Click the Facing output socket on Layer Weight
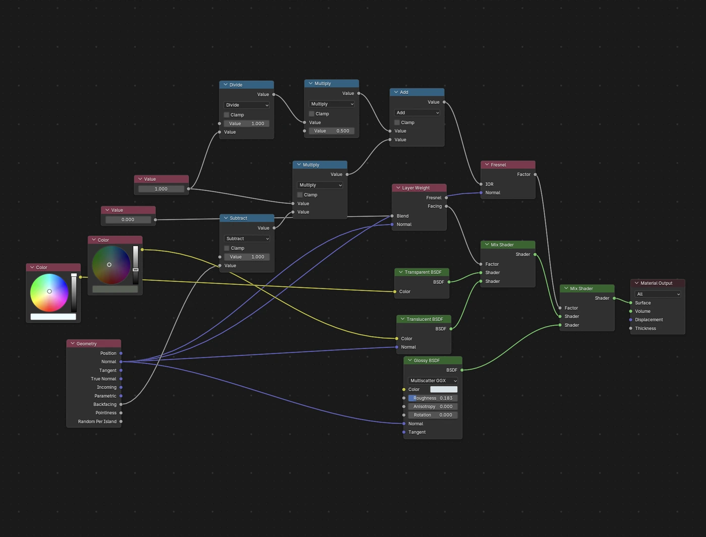706x537 pixels. [446, 206]
